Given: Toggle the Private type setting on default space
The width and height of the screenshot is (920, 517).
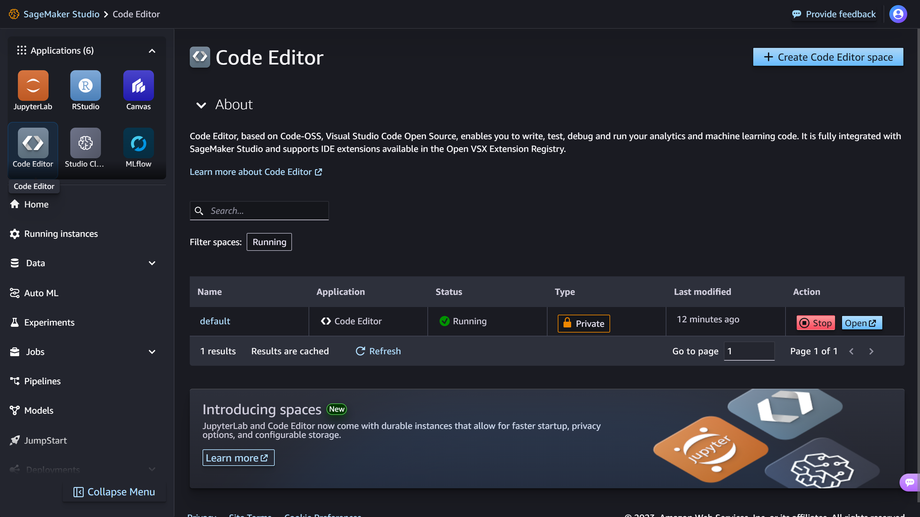Looking at the screenshot, I should (583, 323).
